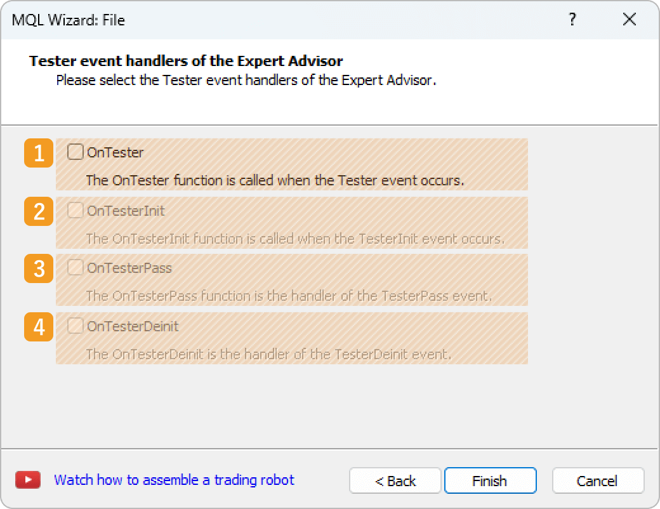Click the OnTesterPass handler description text
The height and width of the screenshot is (509, 660).
click(289, 296)
